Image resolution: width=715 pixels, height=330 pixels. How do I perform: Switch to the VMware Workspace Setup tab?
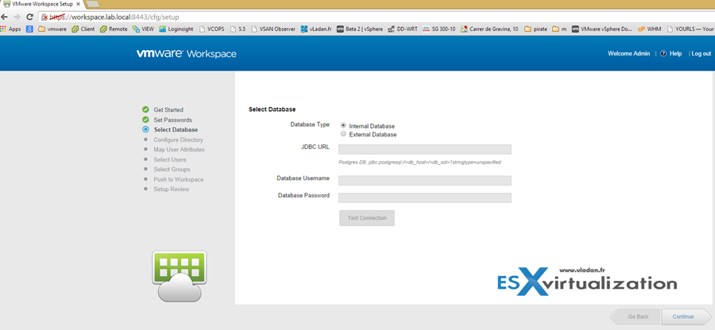coord(41,4)
